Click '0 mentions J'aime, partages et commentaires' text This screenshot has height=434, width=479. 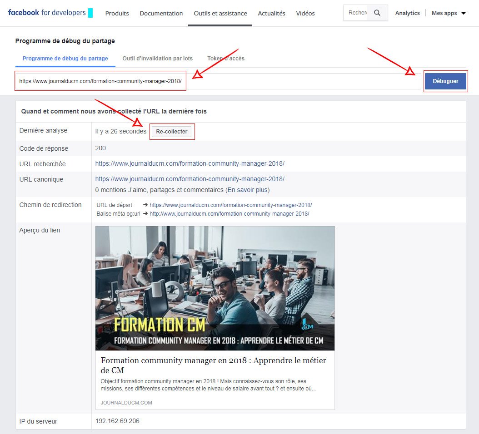pos(159,190)
